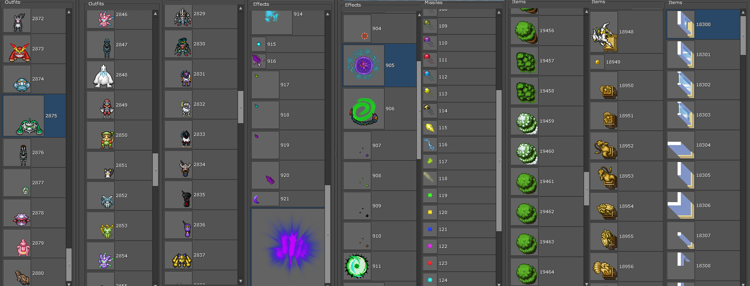Click the effect ID text 917
750x286 pixels.
coord(285,85)
